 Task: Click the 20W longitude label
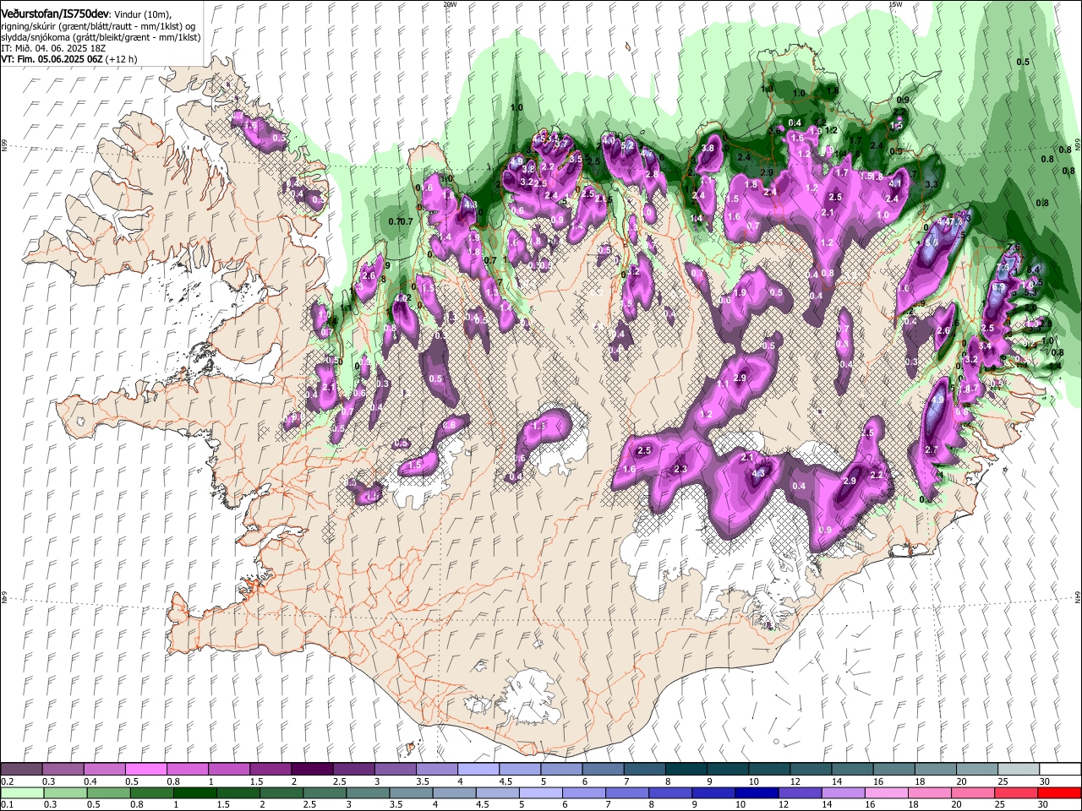(450, 3)
